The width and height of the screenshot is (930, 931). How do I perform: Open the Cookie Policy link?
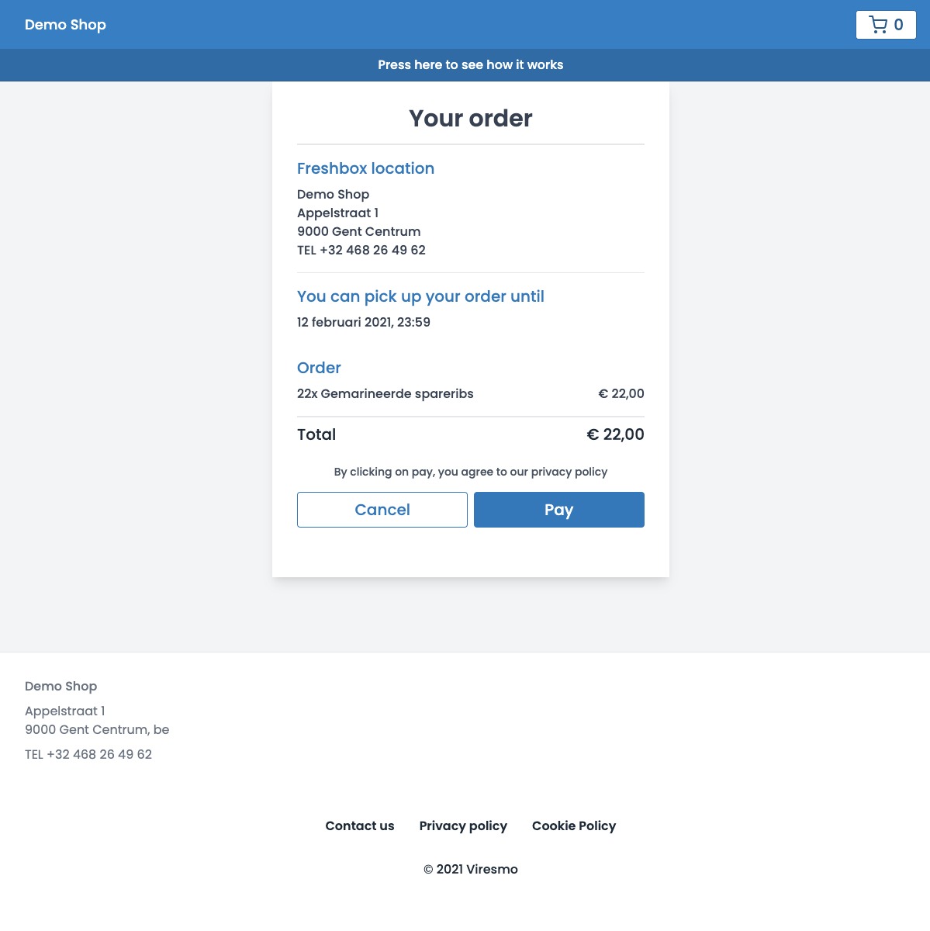pyautogui.click(x=574, y=825)
